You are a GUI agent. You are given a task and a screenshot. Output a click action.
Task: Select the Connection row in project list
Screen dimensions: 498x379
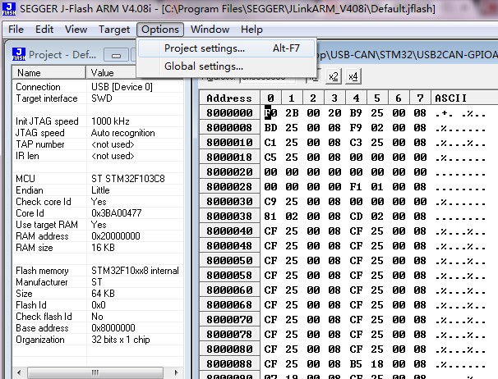[98, 87]
